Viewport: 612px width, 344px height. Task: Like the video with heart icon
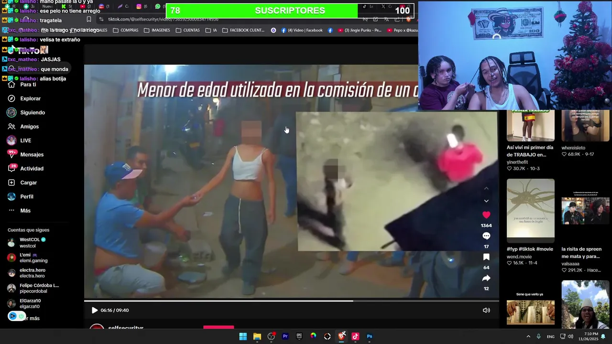click(486, 215)
